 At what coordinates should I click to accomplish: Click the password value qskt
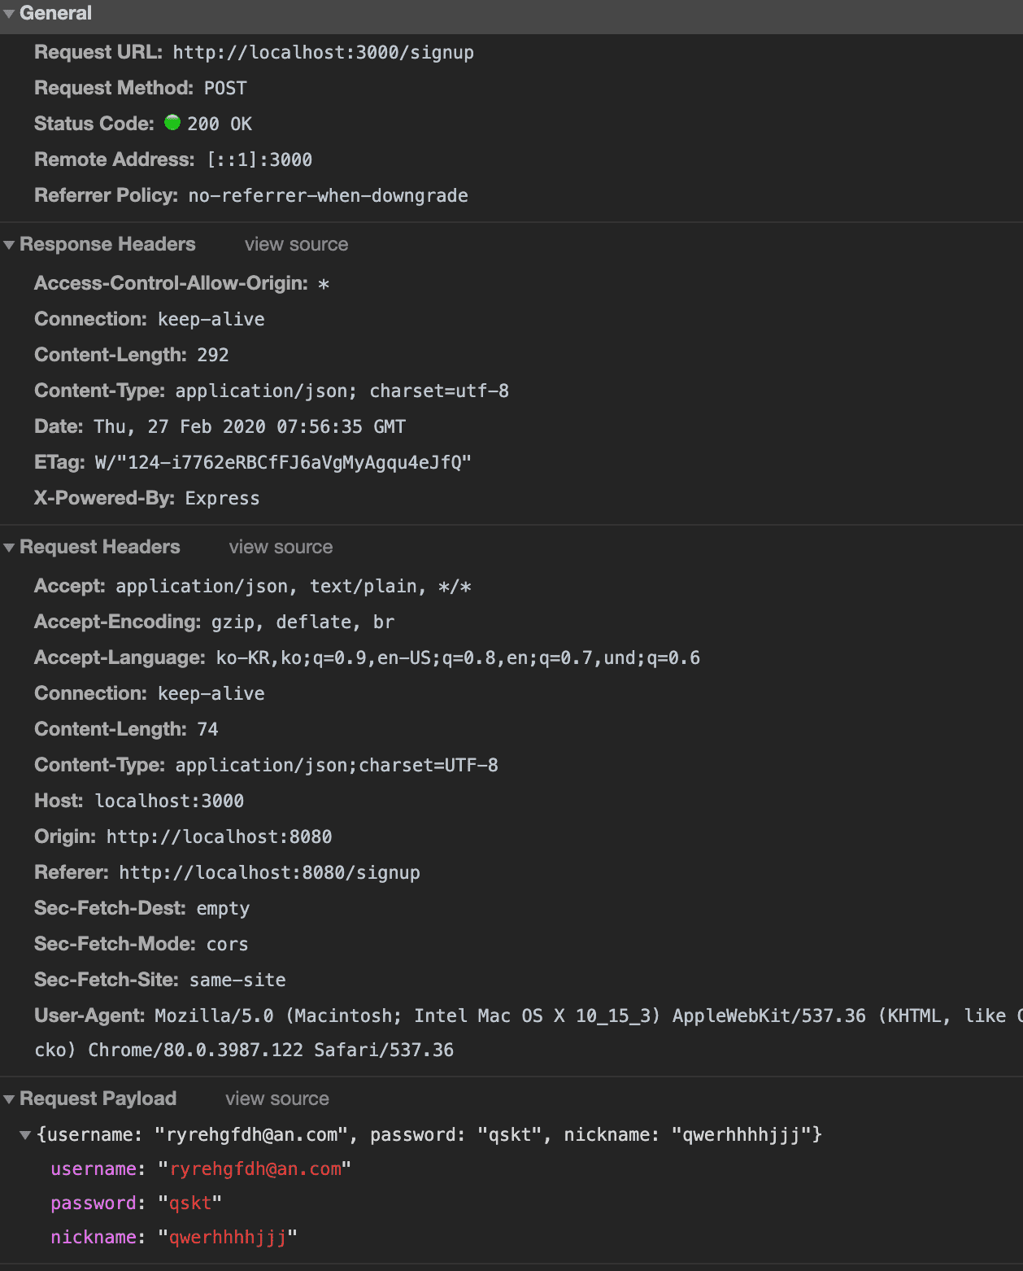click(190, 1203)
